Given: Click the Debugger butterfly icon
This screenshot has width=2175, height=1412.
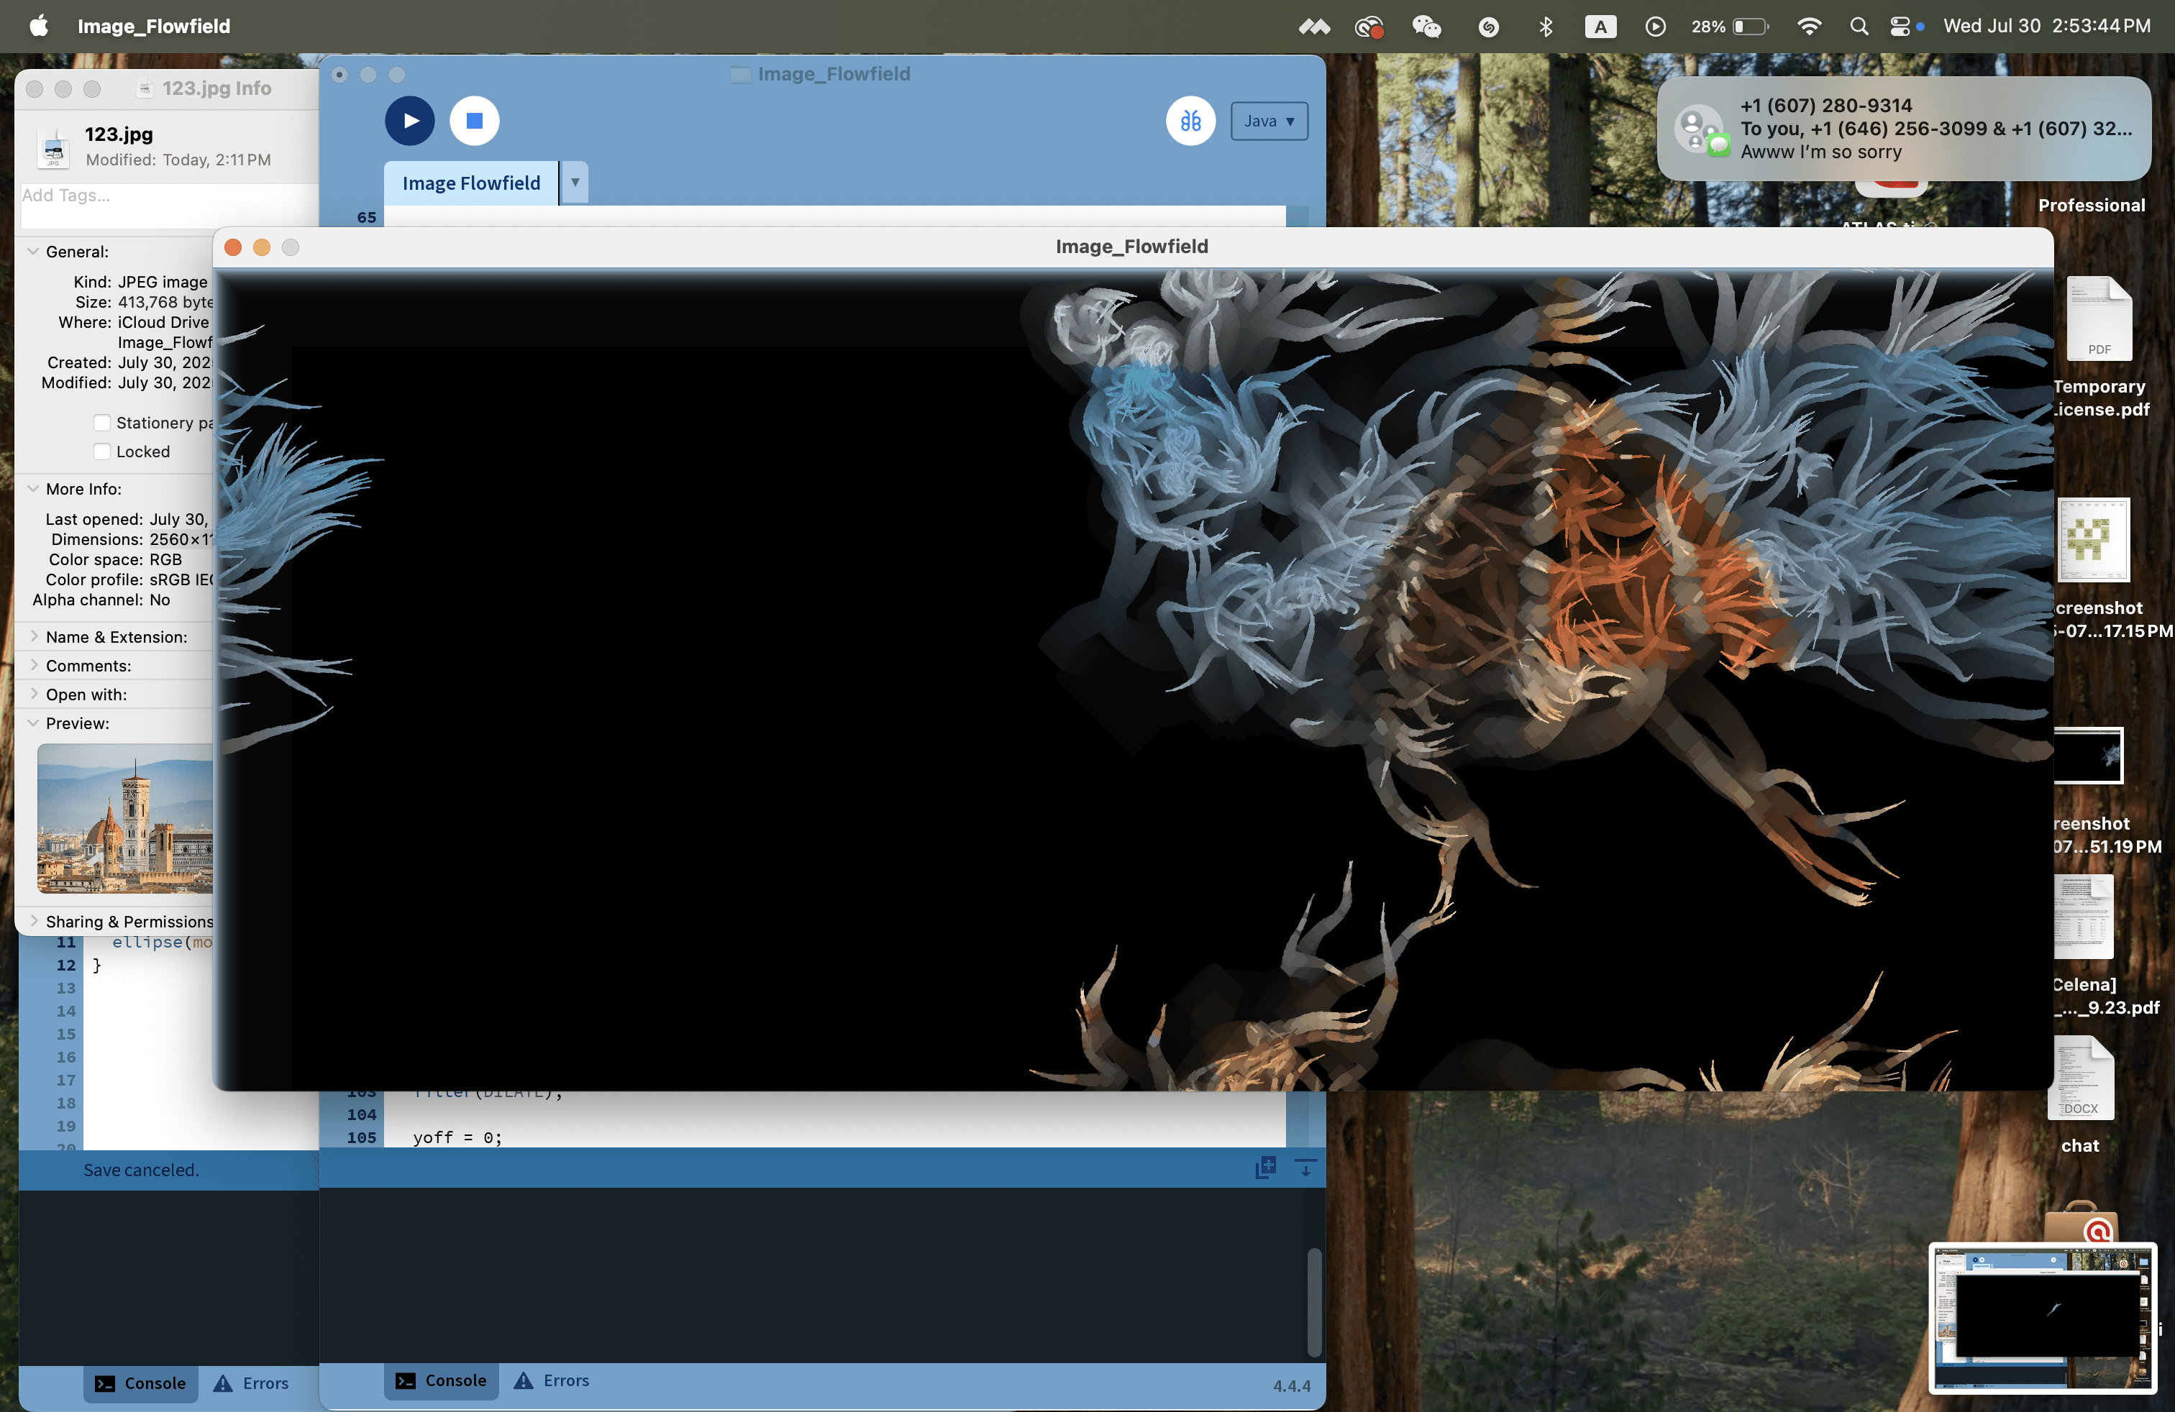Looking at the screenshot, I should [x=1190, y=121].
